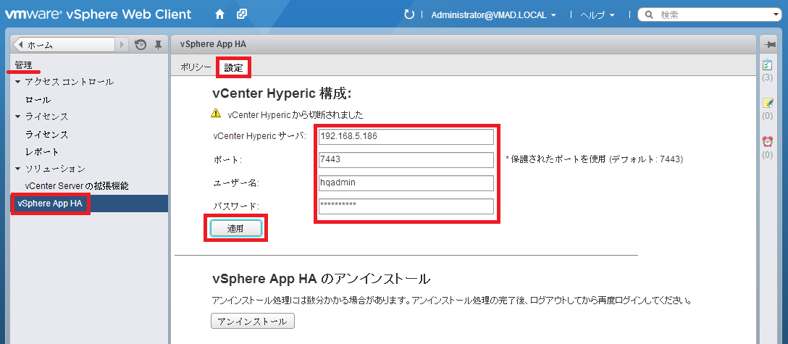Select vCenter Server の拡張機能
Viewport: 788px width, 344px height.
(x=77, y=186)
